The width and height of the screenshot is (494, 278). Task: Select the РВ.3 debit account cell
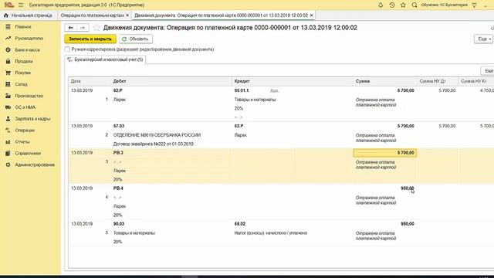point(118,153)
